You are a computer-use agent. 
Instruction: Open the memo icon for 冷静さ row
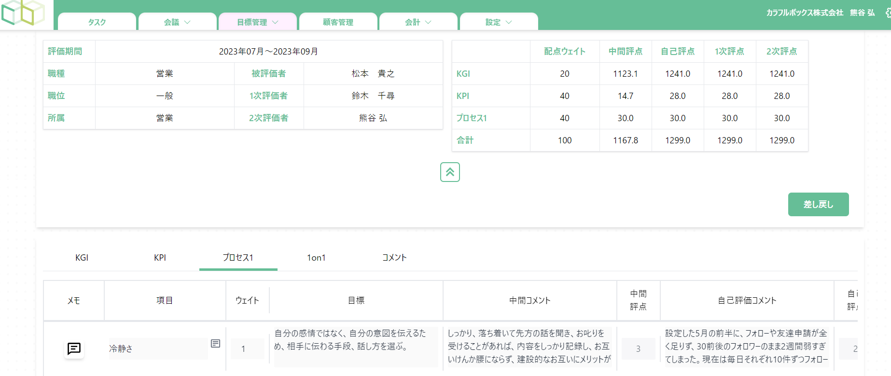tap(74, 348)
